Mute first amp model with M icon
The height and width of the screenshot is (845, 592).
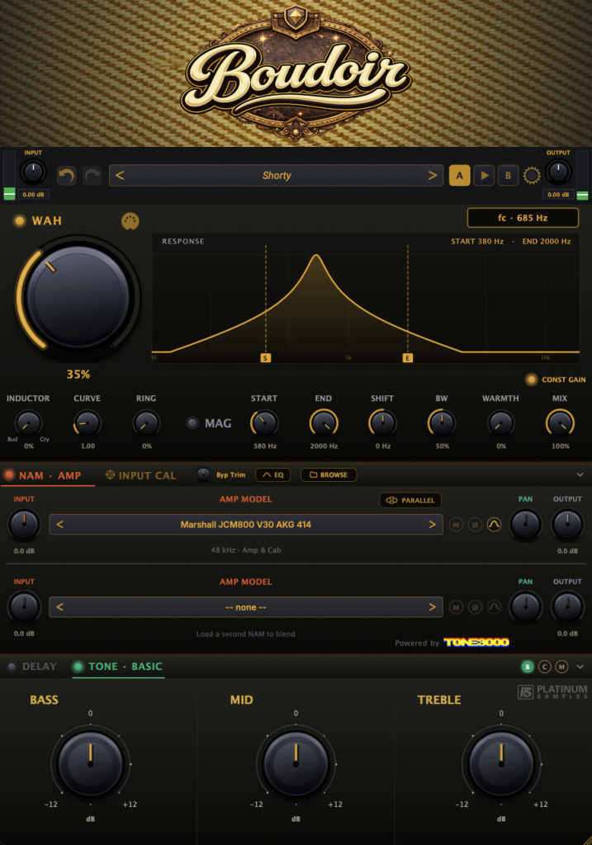click(456, 524)
